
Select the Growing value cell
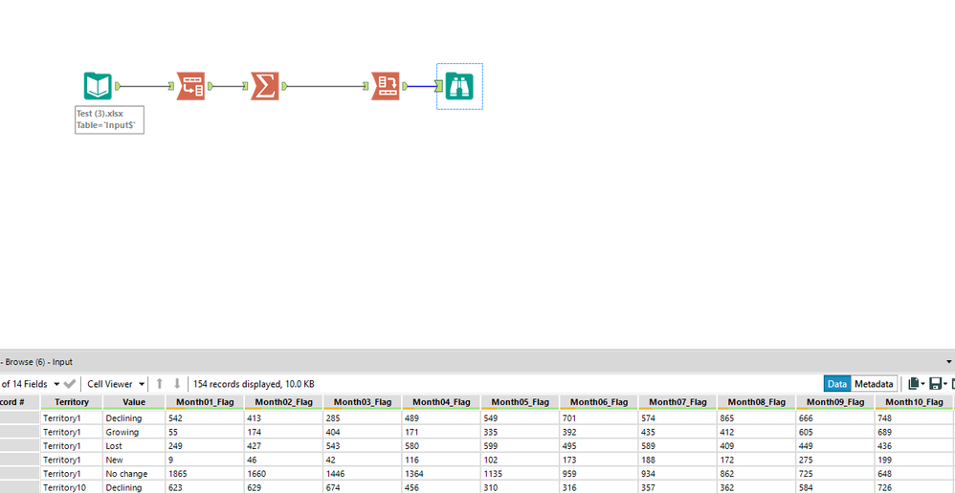coord(134,432)
